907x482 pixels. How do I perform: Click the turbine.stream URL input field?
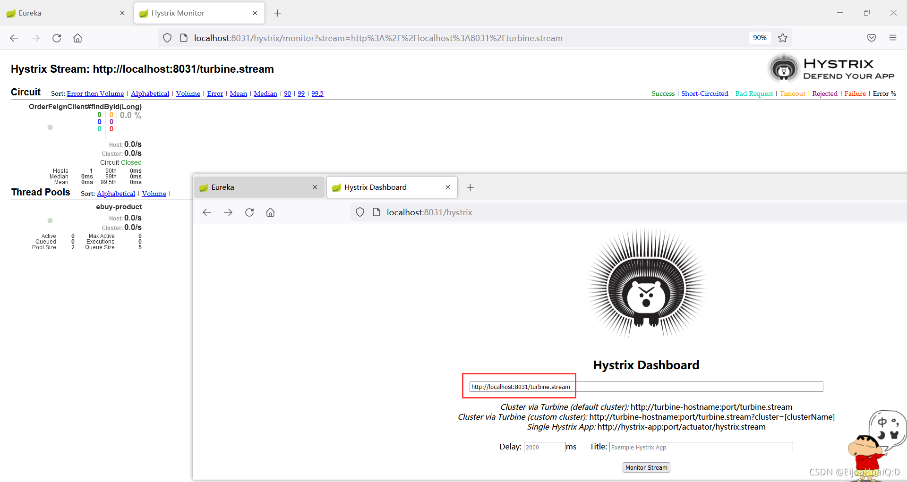pos(646,387)
